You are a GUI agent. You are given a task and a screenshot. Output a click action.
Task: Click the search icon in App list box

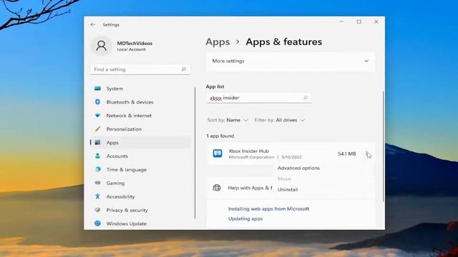click(x=306, y=98)
